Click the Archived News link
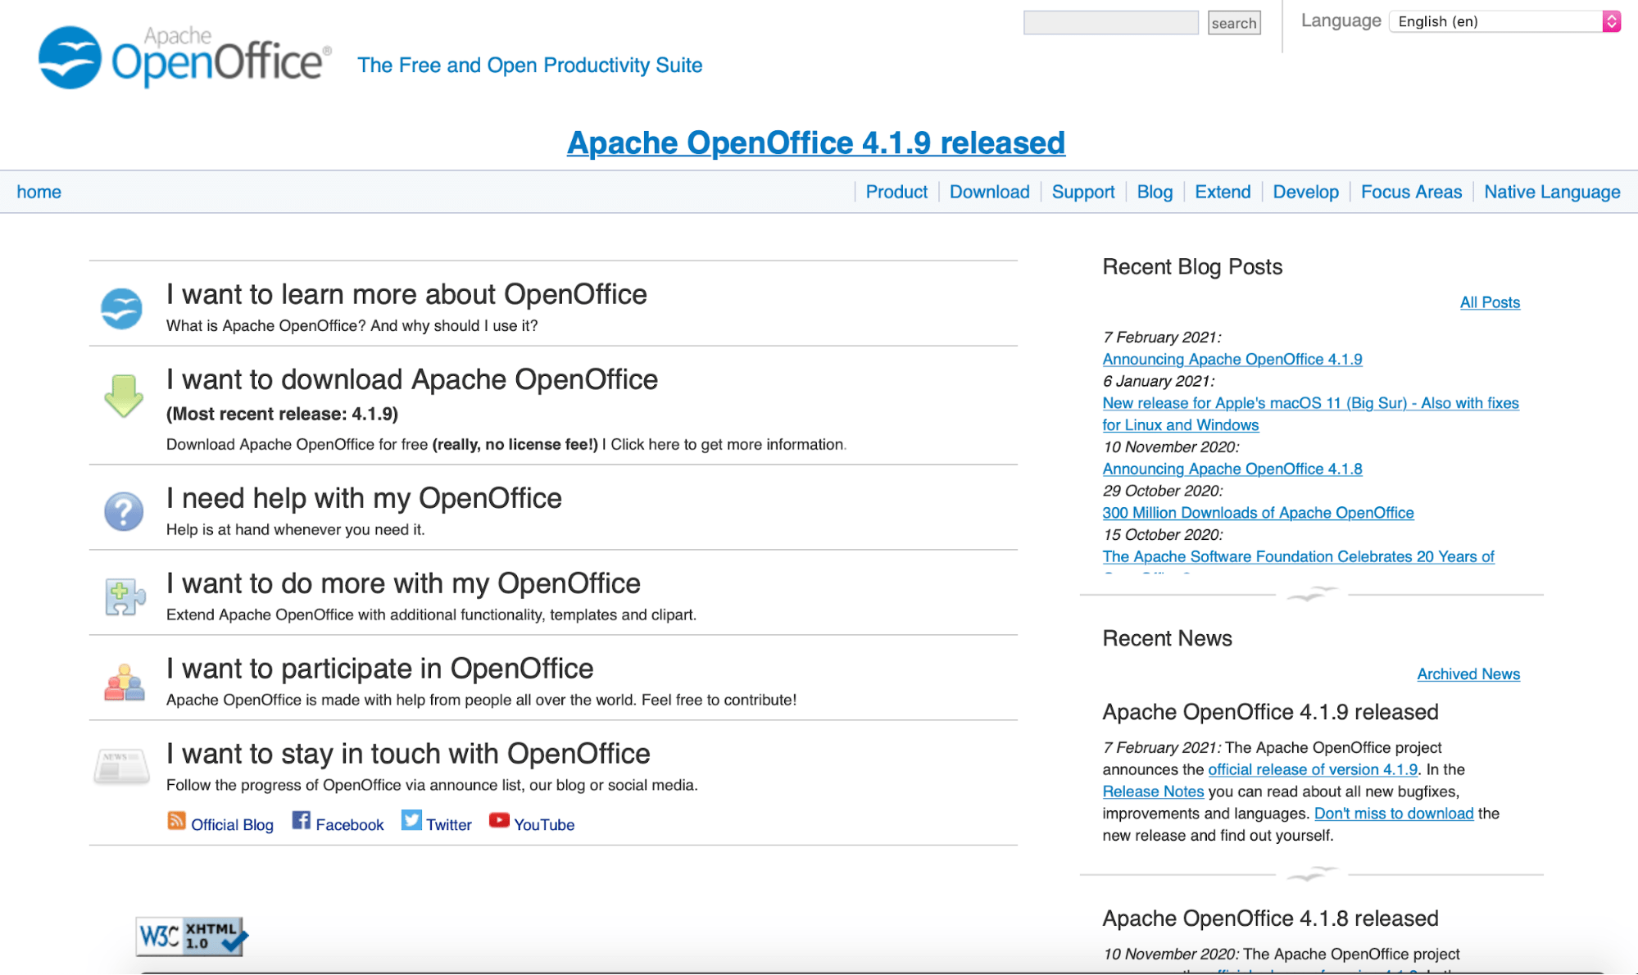This screenshot has width=1638, height=975. [1468, 673]
